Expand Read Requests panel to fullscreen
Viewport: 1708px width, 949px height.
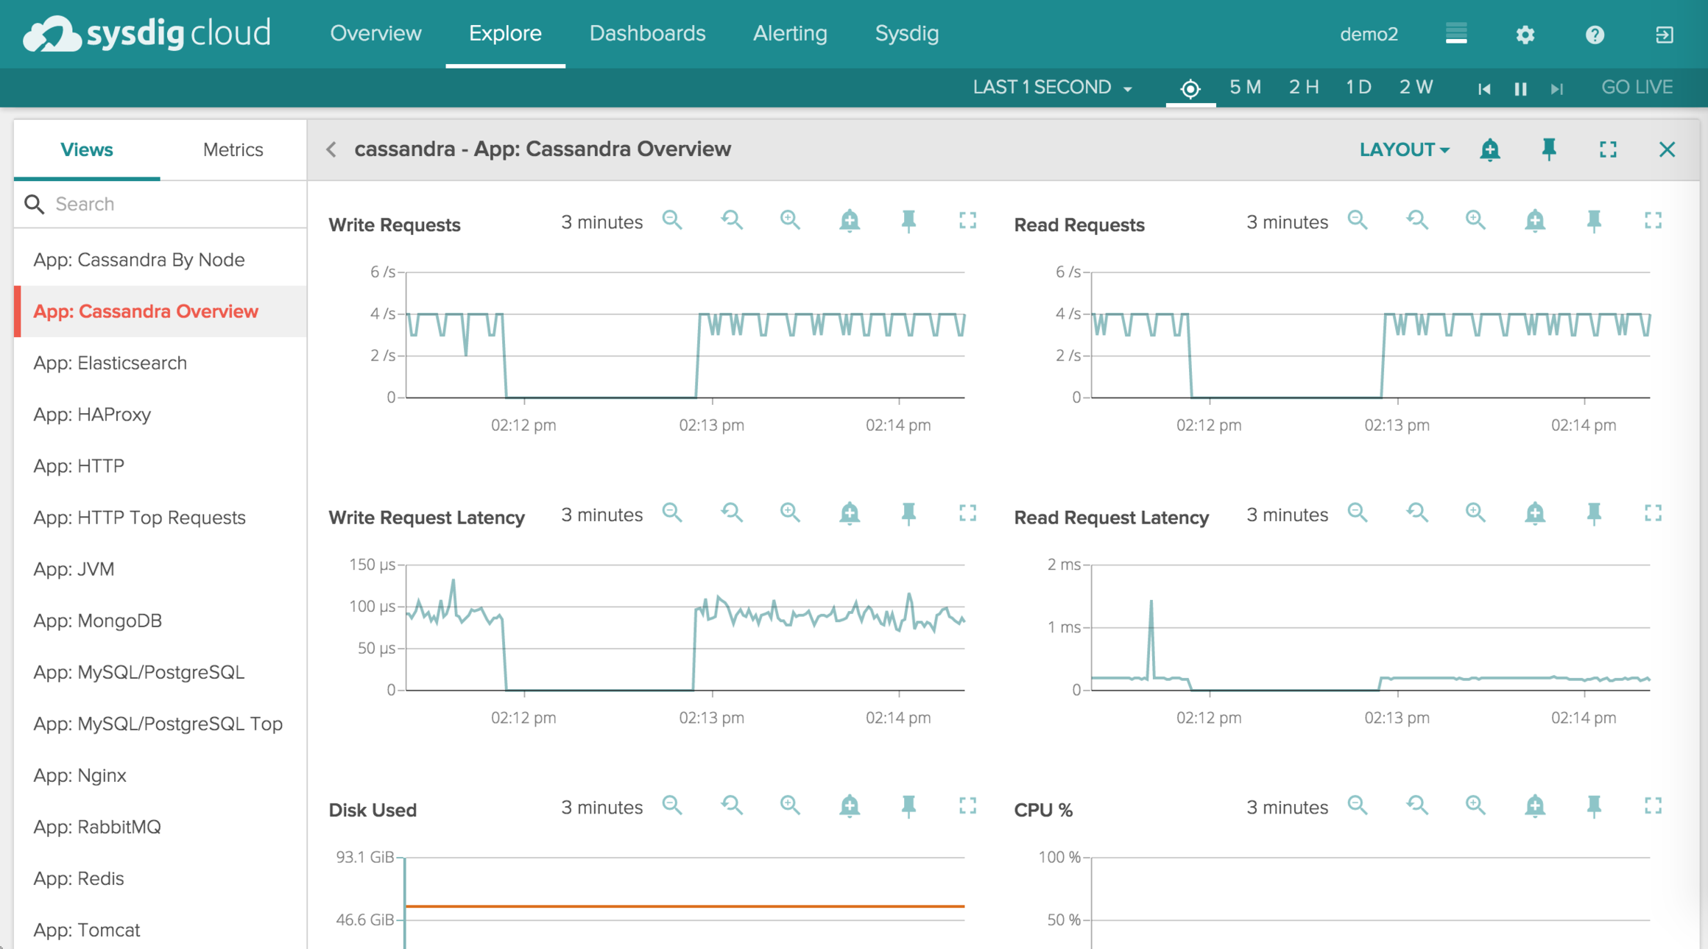point(1653,220)
